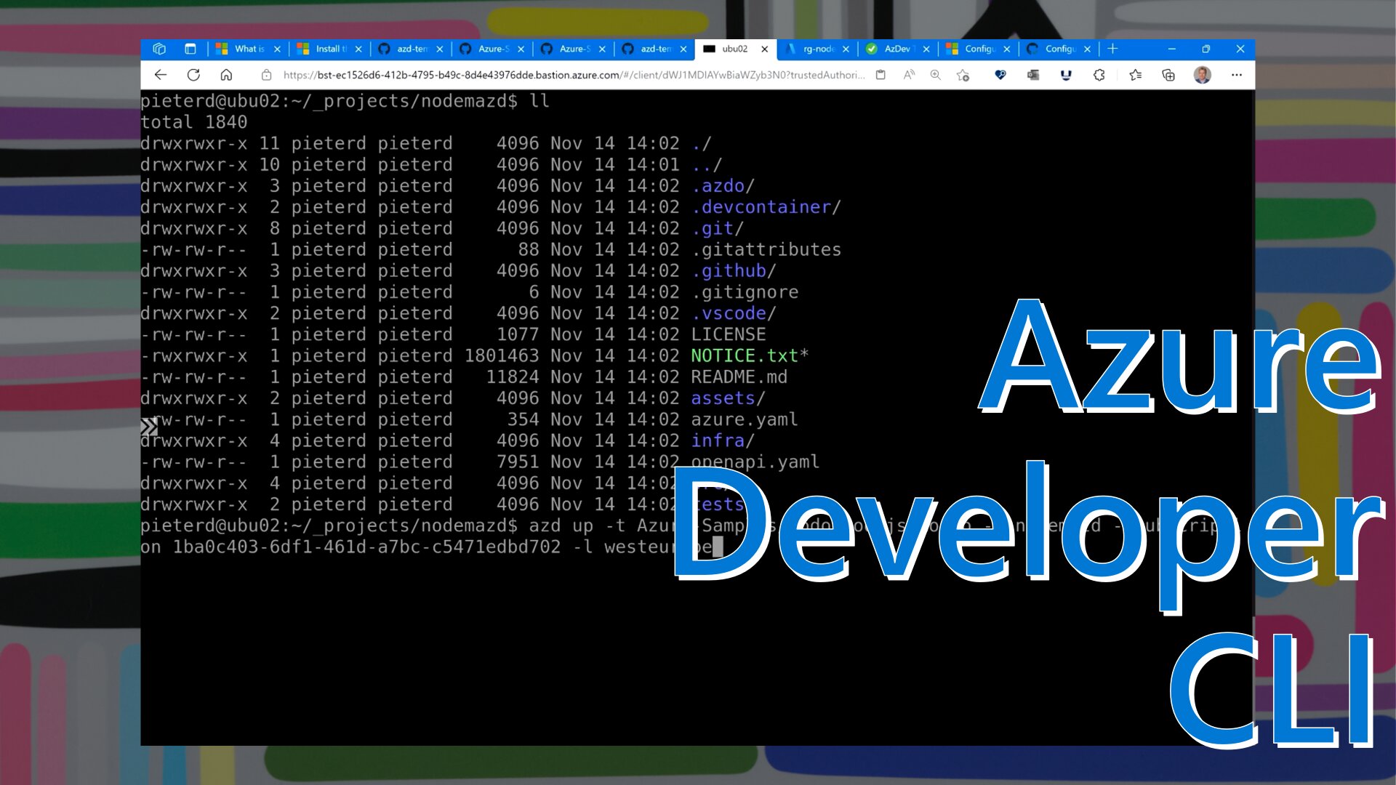Start Read aloud for this page
The width and height of the screenshot is (1396, 785).
point(908,75)
